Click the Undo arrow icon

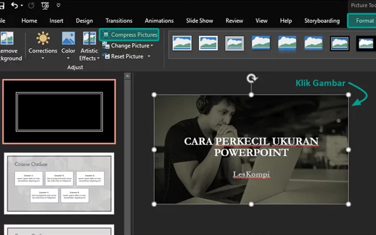click(x=15, y=5)
